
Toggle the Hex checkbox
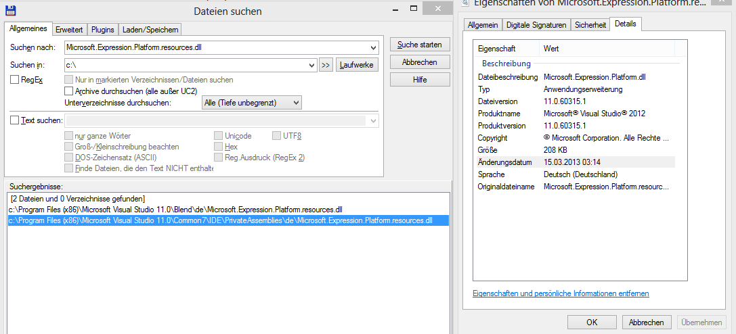pyautogui.click(x=218, y=147)
